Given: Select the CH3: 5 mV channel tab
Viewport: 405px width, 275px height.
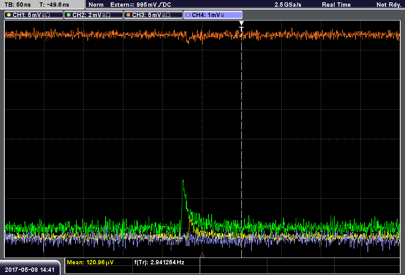Looking at the screenshot, I should pyautogui.click(x=153, y=15).
